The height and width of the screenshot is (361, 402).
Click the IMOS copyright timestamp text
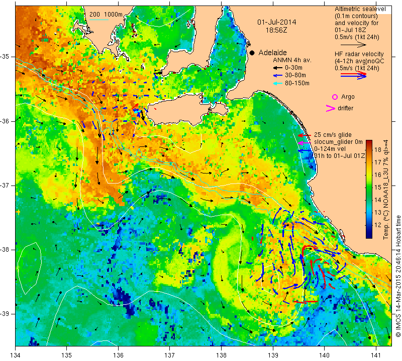(x=398, y=276)
